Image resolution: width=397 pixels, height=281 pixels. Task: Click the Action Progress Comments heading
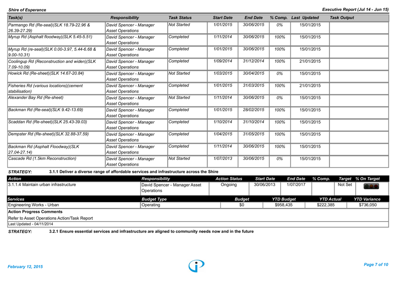click(35, 212)
